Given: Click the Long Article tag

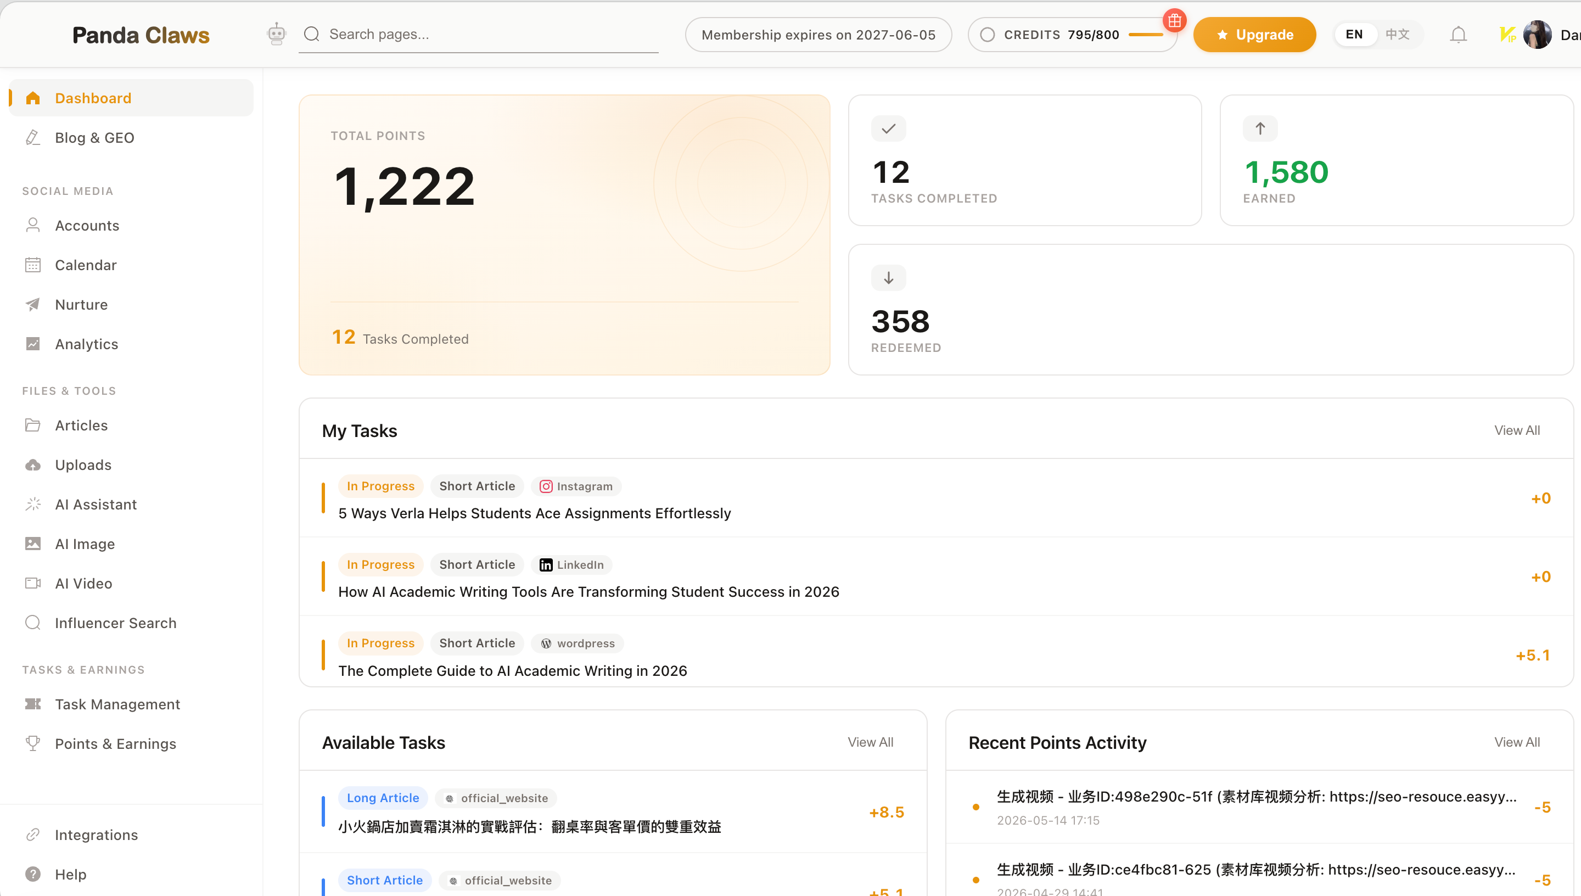Looking at the screenshot, I should click(x=383, y=798).
